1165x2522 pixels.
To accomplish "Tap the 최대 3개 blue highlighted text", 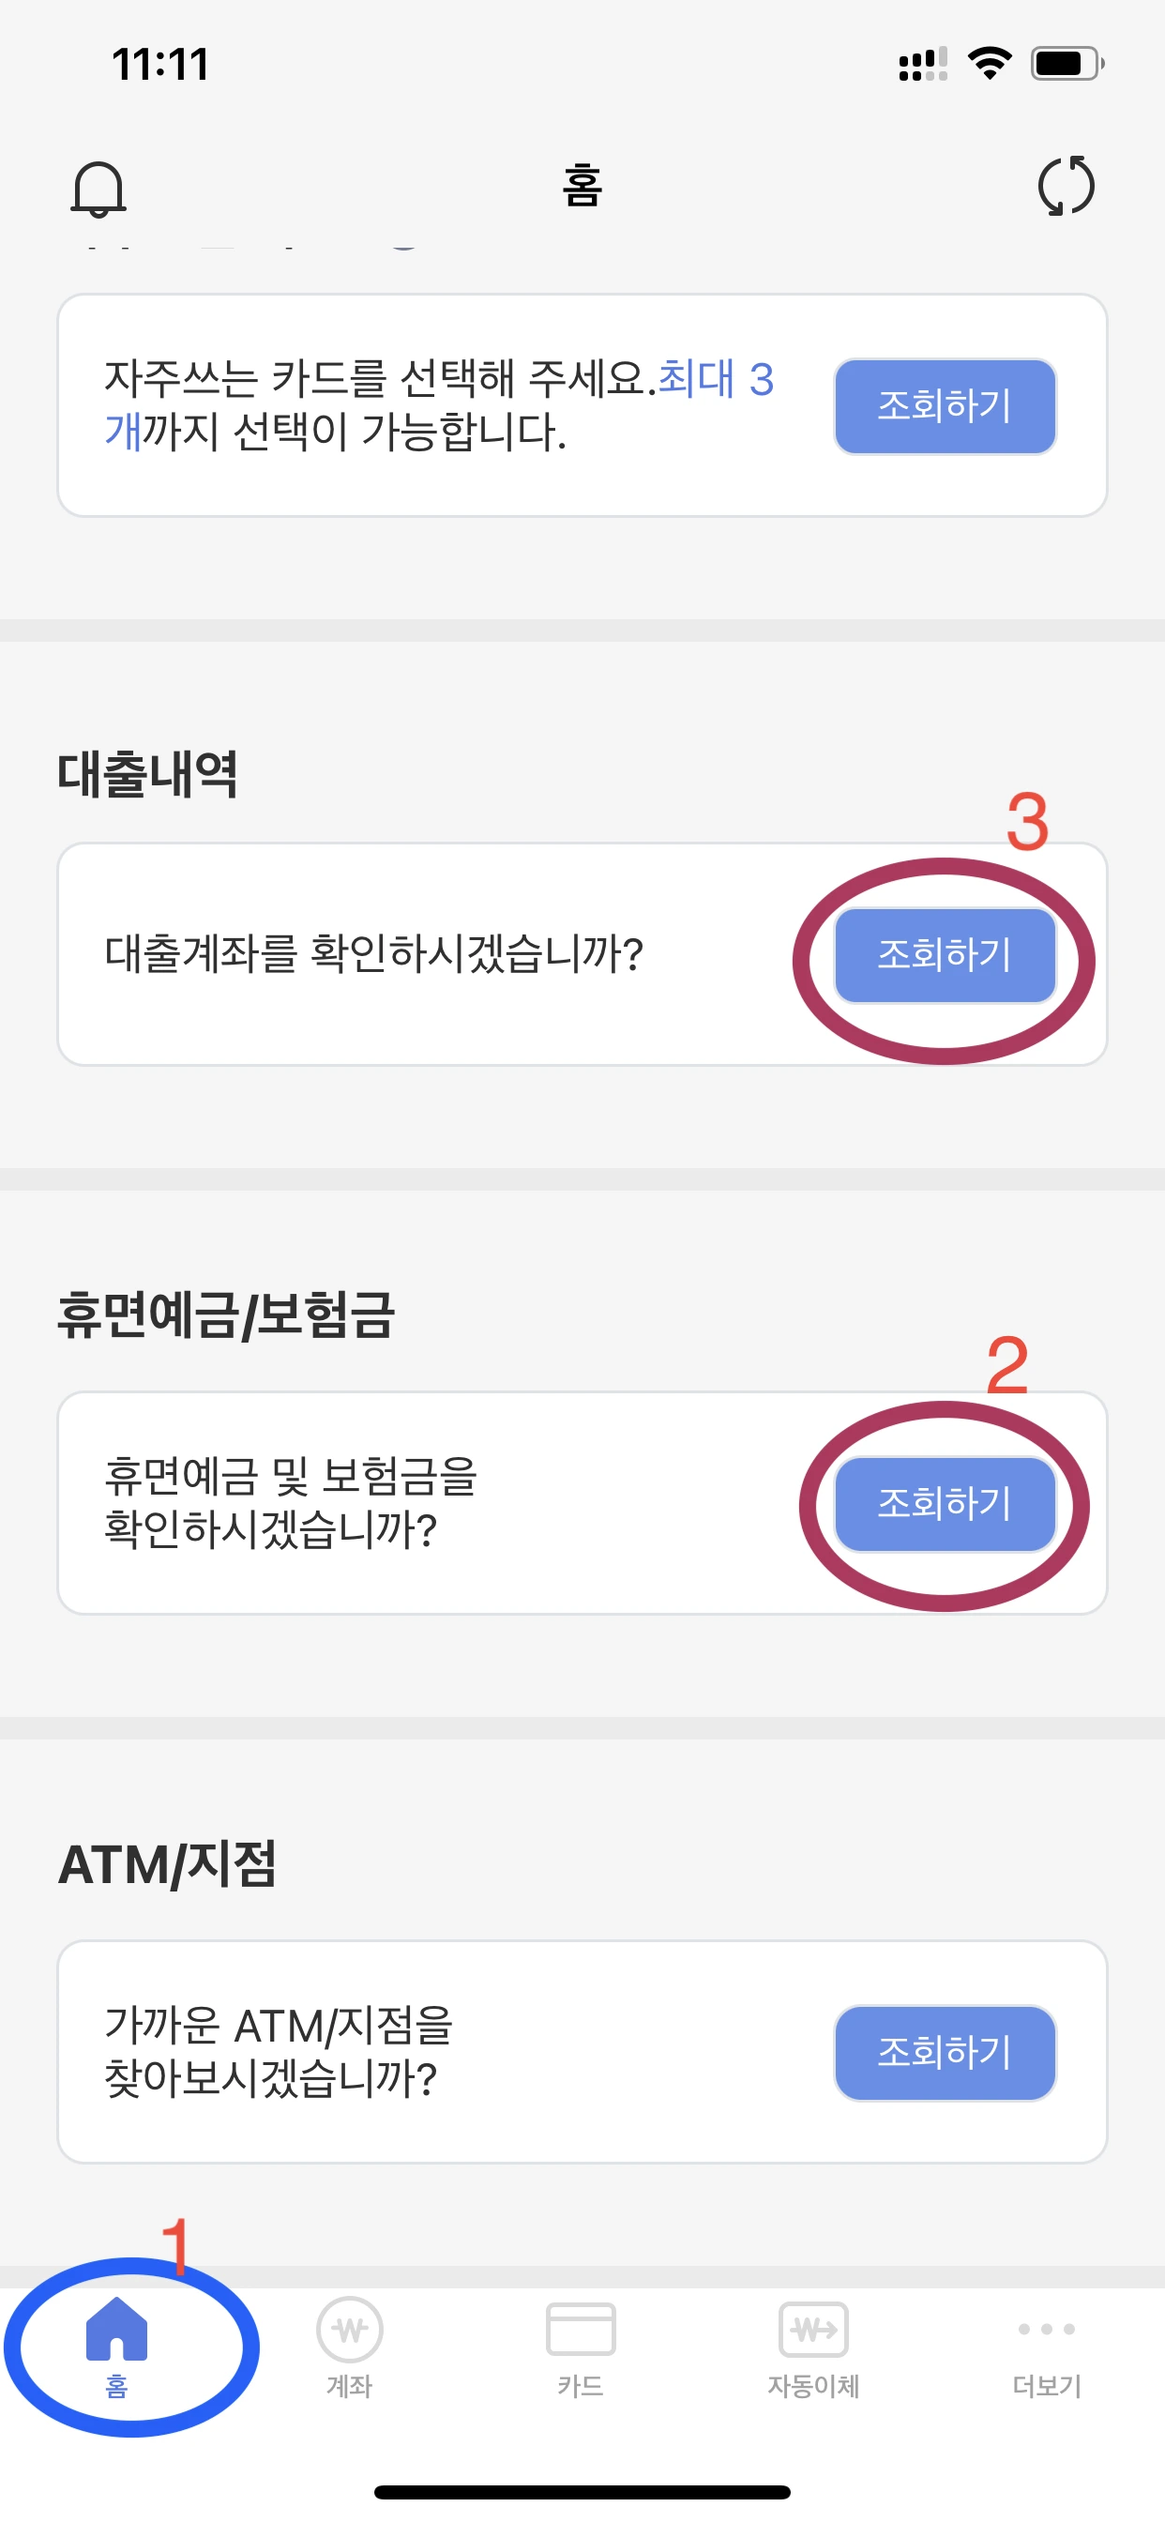I will 716,379.
